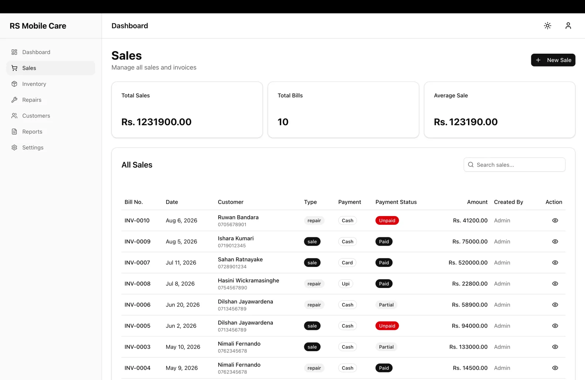
Task: Click the Unpaid badge for INV-0010
Action: (387, 220)
